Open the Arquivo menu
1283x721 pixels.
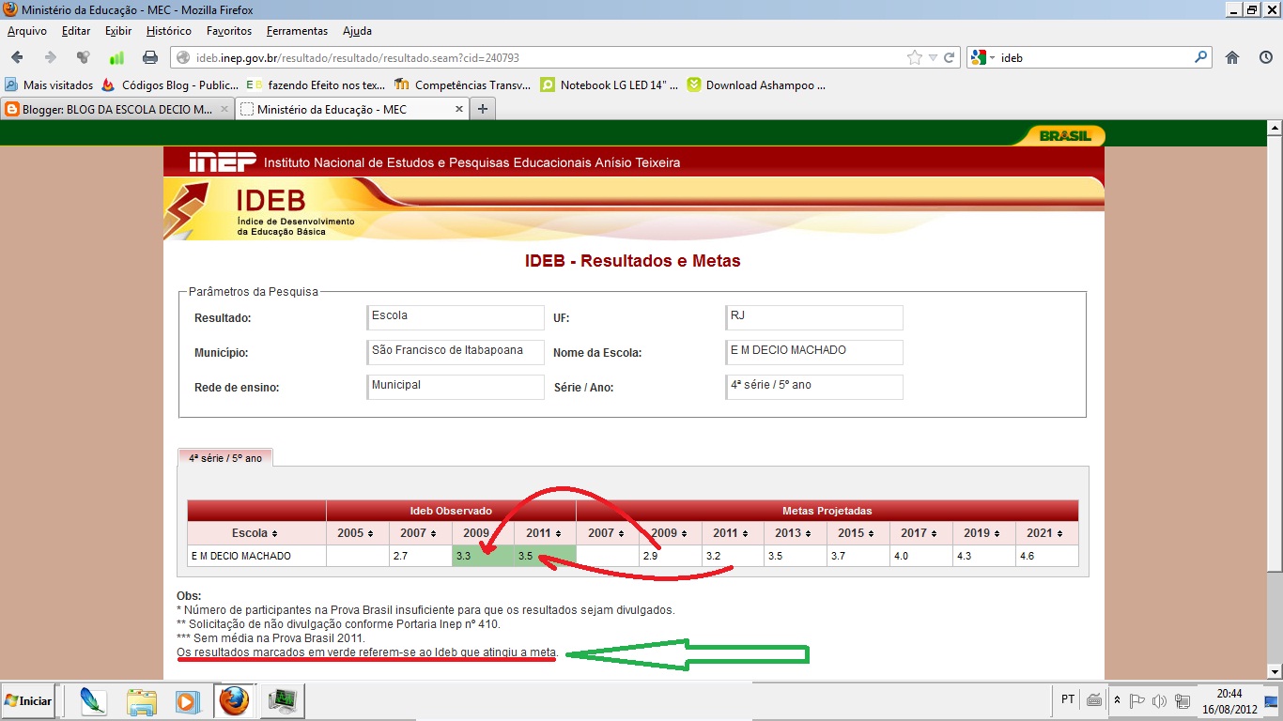point(27,31)
